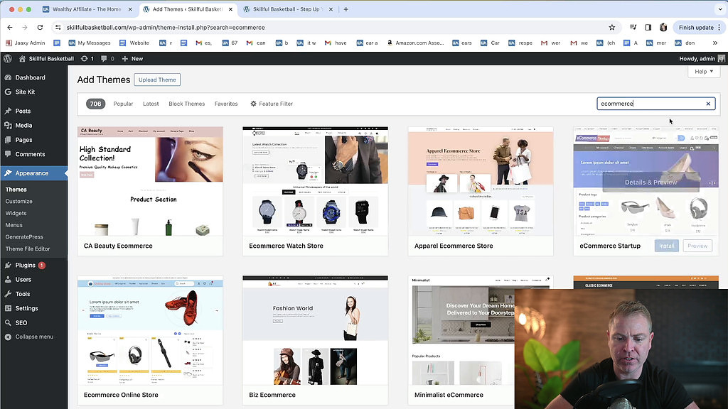Click the Upload Theme button

click(x=157, y=80)
